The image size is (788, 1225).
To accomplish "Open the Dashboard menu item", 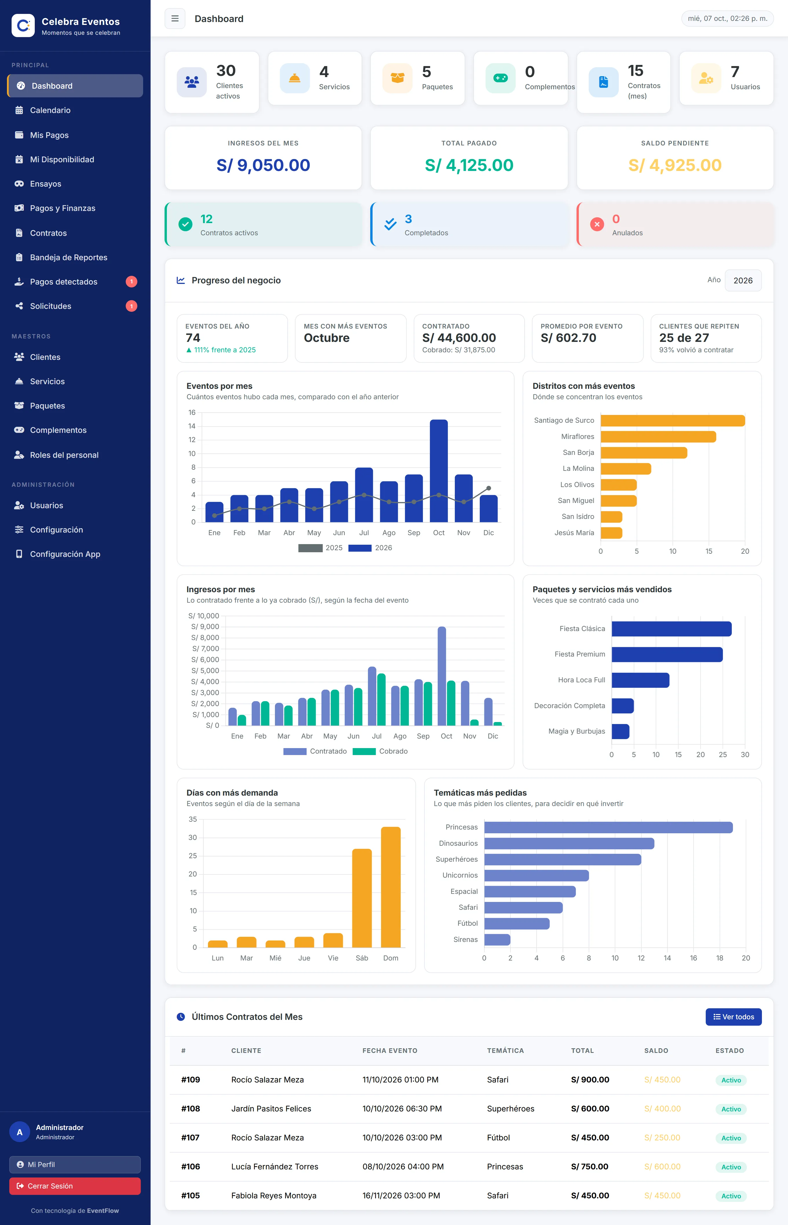I will pos(75,86).
